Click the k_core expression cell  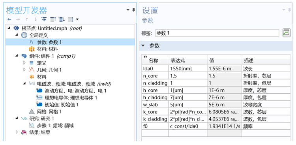pos(188,112)
